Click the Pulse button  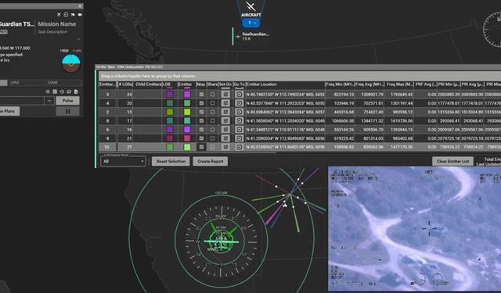[x=68, y=101]
